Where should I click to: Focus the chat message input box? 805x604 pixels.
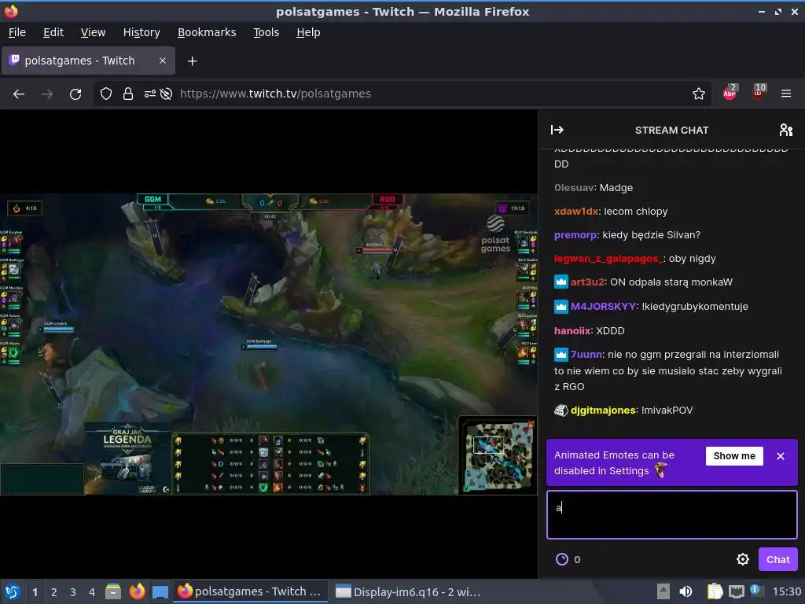click(671, 514)
